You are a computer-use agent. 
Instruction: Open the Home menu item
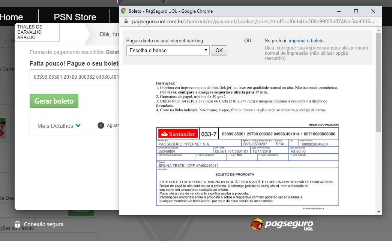click(x=12, y=17)
